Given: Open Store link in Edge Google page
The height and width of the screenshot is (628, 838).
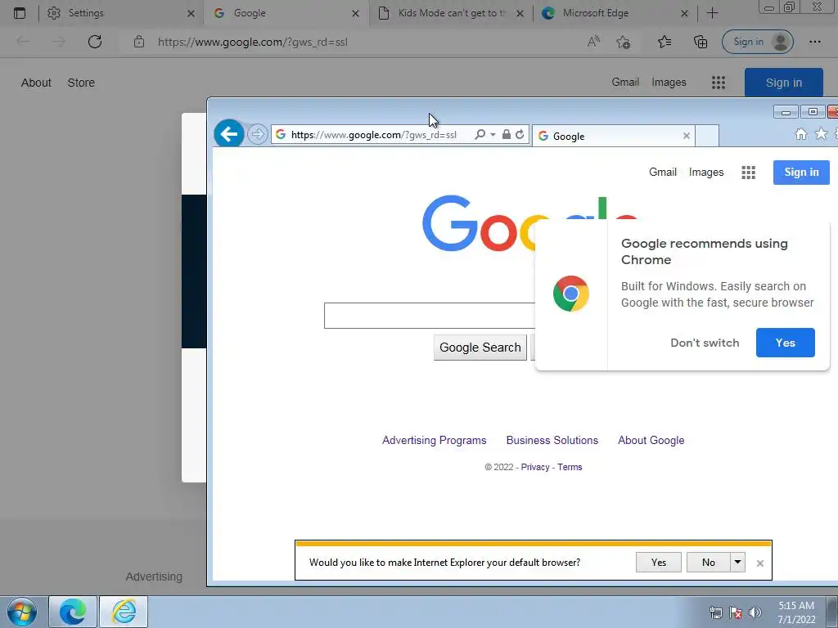Looking at the screenshot, I should point(81,83).
